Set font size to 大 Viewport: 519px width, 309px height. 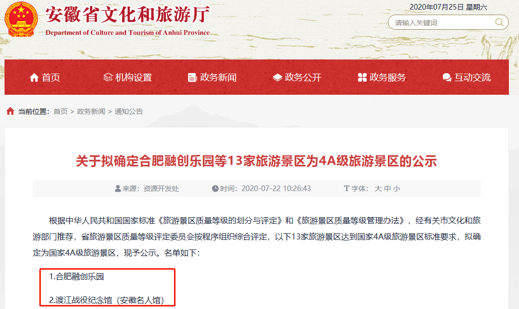378,189
